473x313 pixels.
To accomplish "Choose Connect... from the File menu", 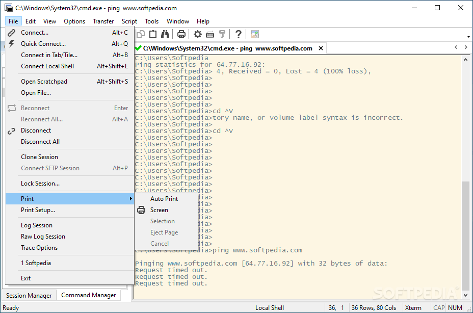I will coord(70,33).
